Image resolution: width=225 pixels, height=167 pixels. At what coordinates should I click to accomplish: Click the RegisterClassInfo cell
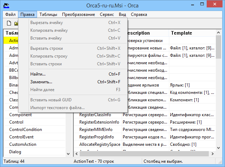click(98, 115)
